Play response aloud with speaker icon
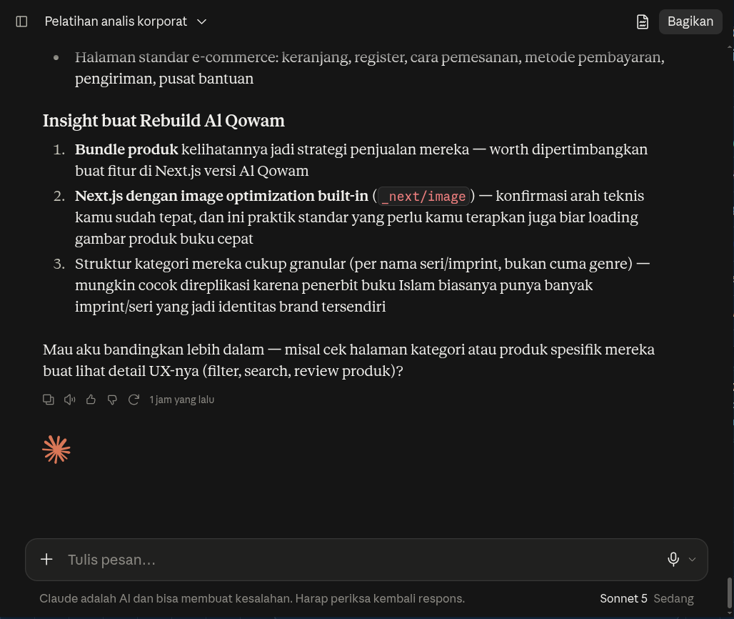Screen dimensions: 734x619 70,400
